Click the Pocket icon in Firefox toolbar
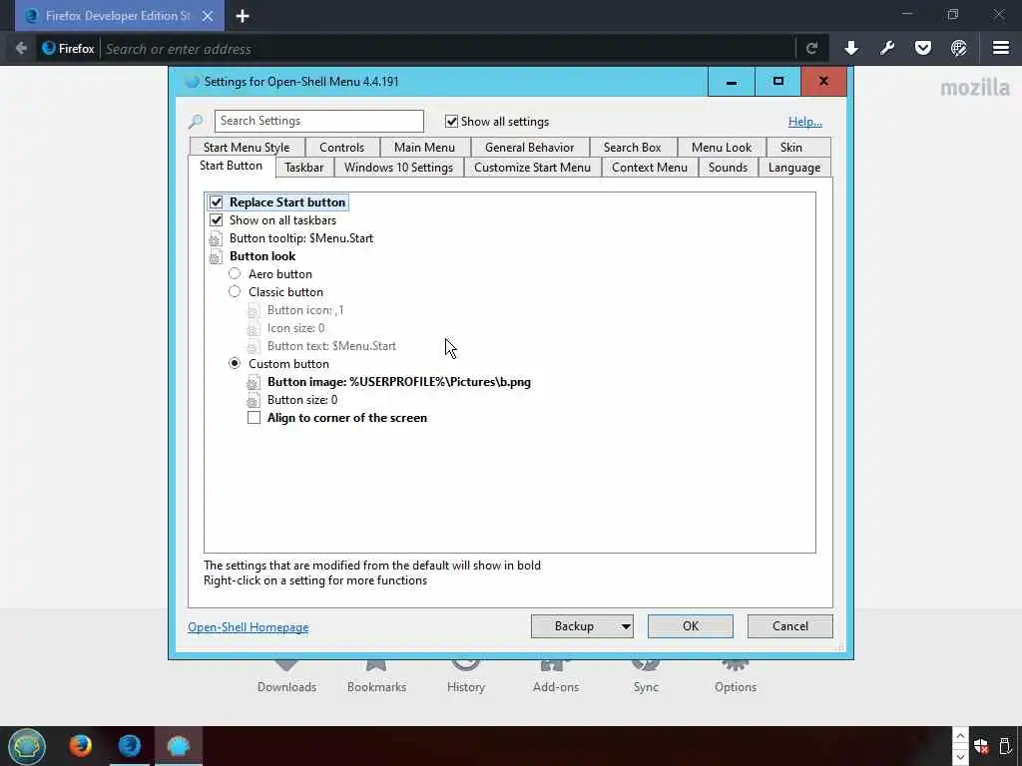Screen dimensions: 1022x766 923,48
